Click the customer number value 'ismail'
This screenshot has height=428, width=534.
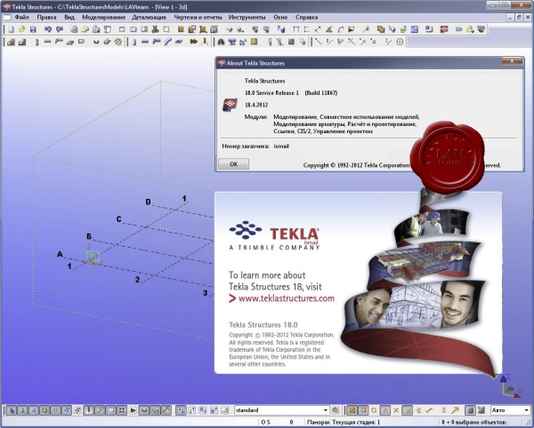click(x=281, y=147)
